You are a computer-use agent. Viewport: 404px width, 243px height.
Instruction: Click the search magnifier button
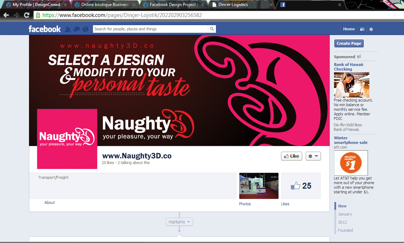(212, 29)
